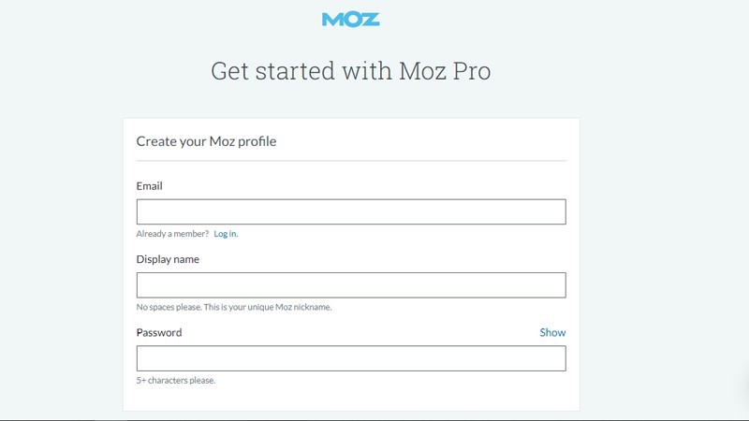The image size is (749, 421).
Task: Click the "5+ characters please" hint
Action: pos(176,381)
